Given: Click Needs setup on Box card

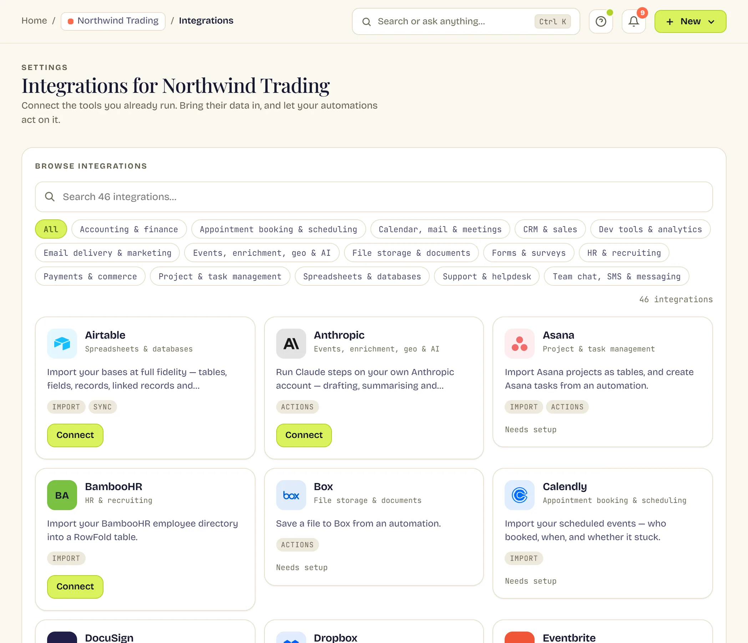Looking at the screenshot, I should (302, 568).
